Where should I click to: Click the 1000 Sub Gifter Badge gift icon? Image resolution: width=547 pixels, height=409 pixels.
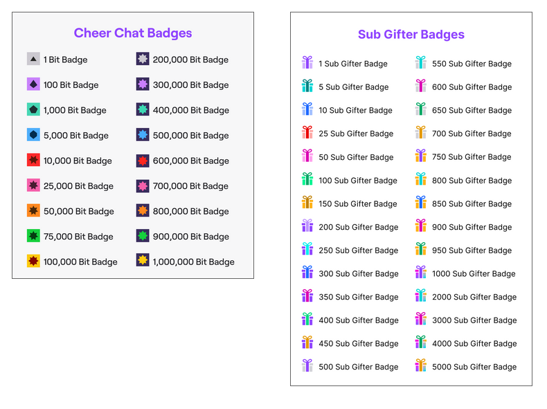[421, 272]
